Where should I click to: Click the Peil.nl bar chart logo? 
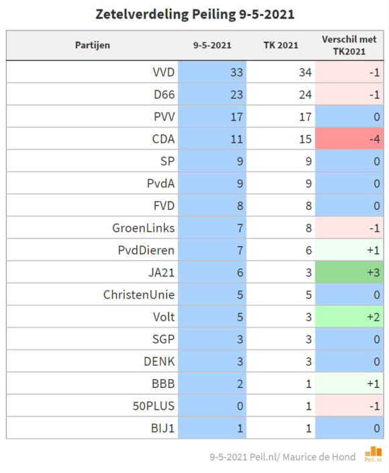tap(374, 454)
